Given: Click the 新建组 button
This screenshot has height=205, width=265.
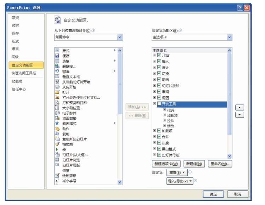Looking at the screenshot, I should click(x=194, y=164).
